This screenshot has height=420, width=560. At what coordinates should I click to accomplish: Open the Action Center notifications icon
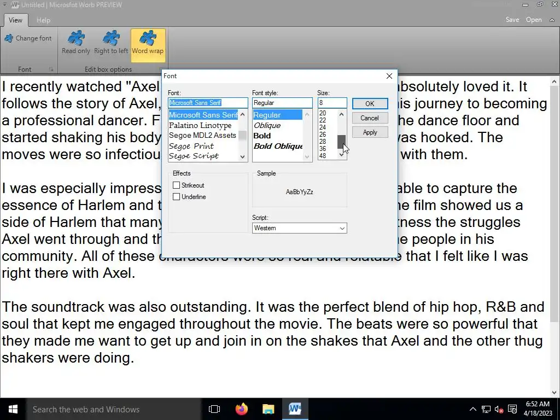click(512, 409)
